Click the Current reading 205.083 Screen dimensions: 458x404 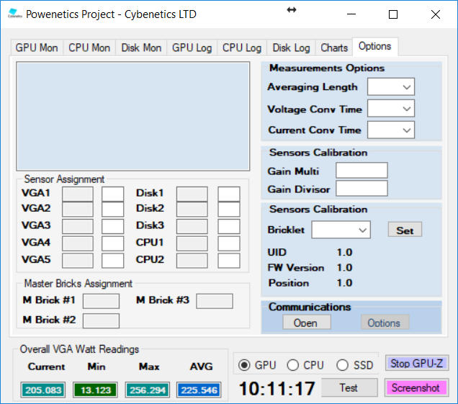(x=43, y=390)
